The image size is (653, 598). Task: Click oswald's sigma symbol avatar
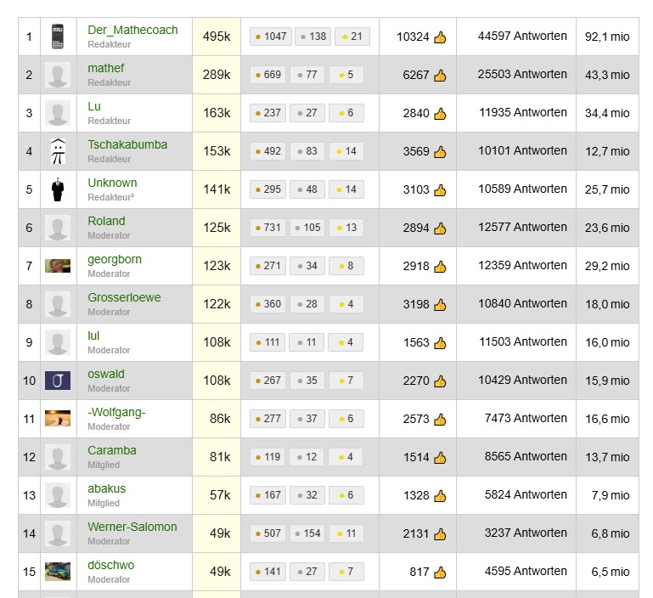58,381
